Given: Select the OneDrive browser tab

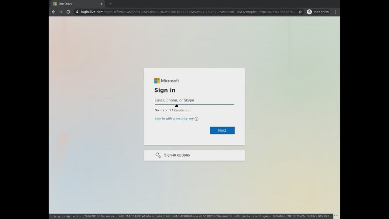Looking at the screenshot, I should tap(78, 4).
